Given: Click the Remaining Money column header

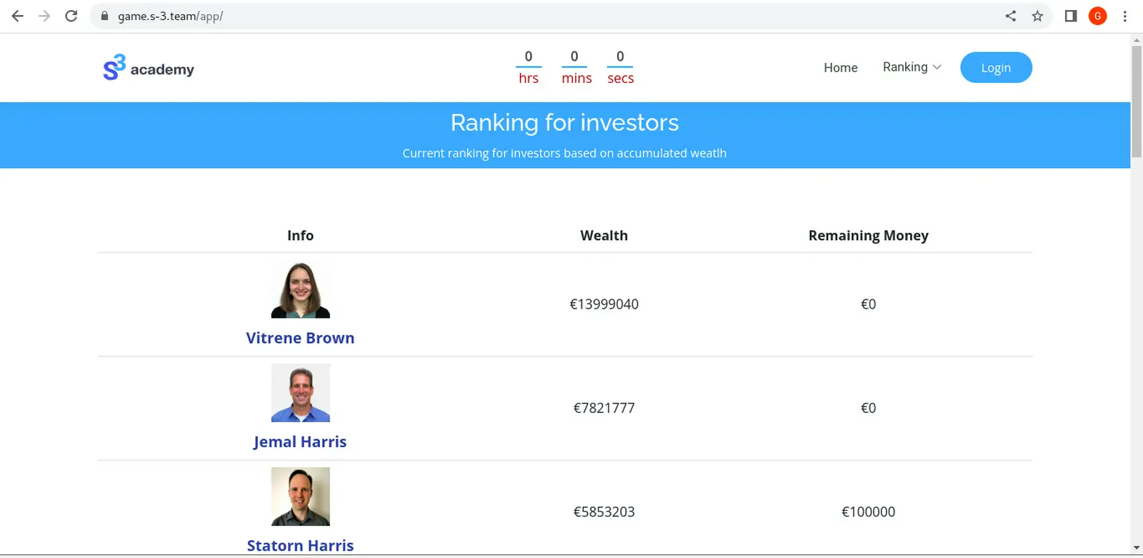Looking at the screenshot, I should 868,235.
